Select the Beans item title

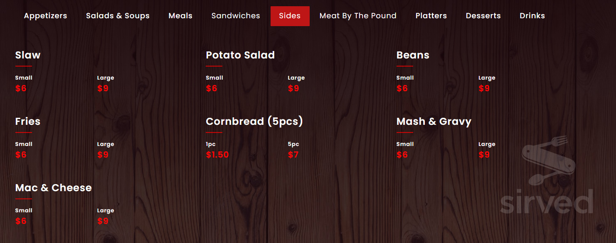tap(413, 55)
